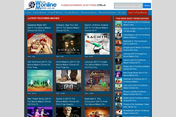
Task: Click the Dobaara movie poster
Action: (x=68, y=44)
